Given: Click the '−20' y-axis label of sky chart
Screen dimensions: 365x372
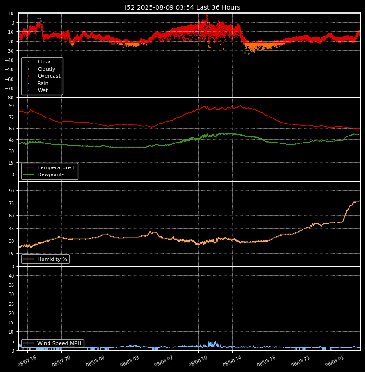Looking at the screenshot, I should click(10, 42).
